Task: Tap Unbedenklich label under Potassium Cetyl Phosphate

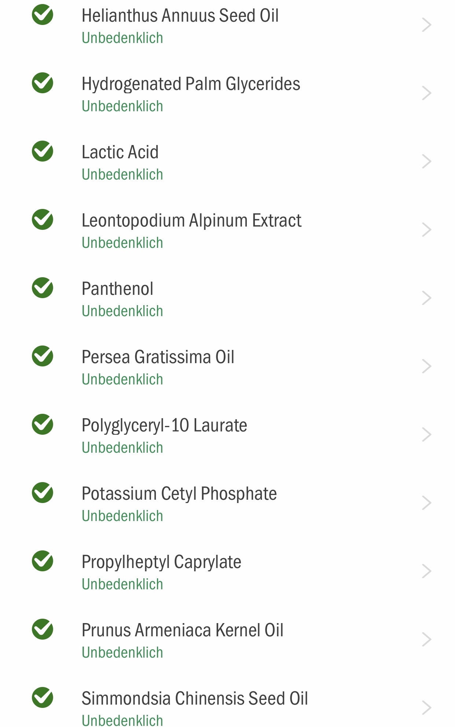Action: coord(122,516)
